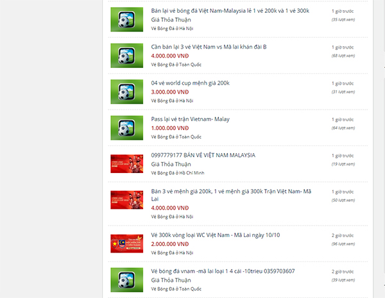This screenshot has width=385, height=298.
Task: Open "Bán lại vé bóng đá Việt Nam-Malaysia" listing title
Action: click(x=230, y=11)
